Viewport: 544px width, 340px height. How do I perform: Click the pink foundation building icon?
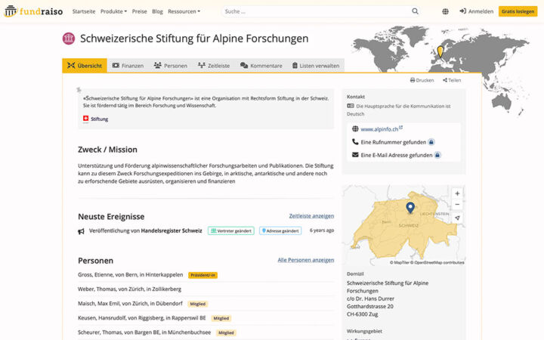click(x=69, y=39)
